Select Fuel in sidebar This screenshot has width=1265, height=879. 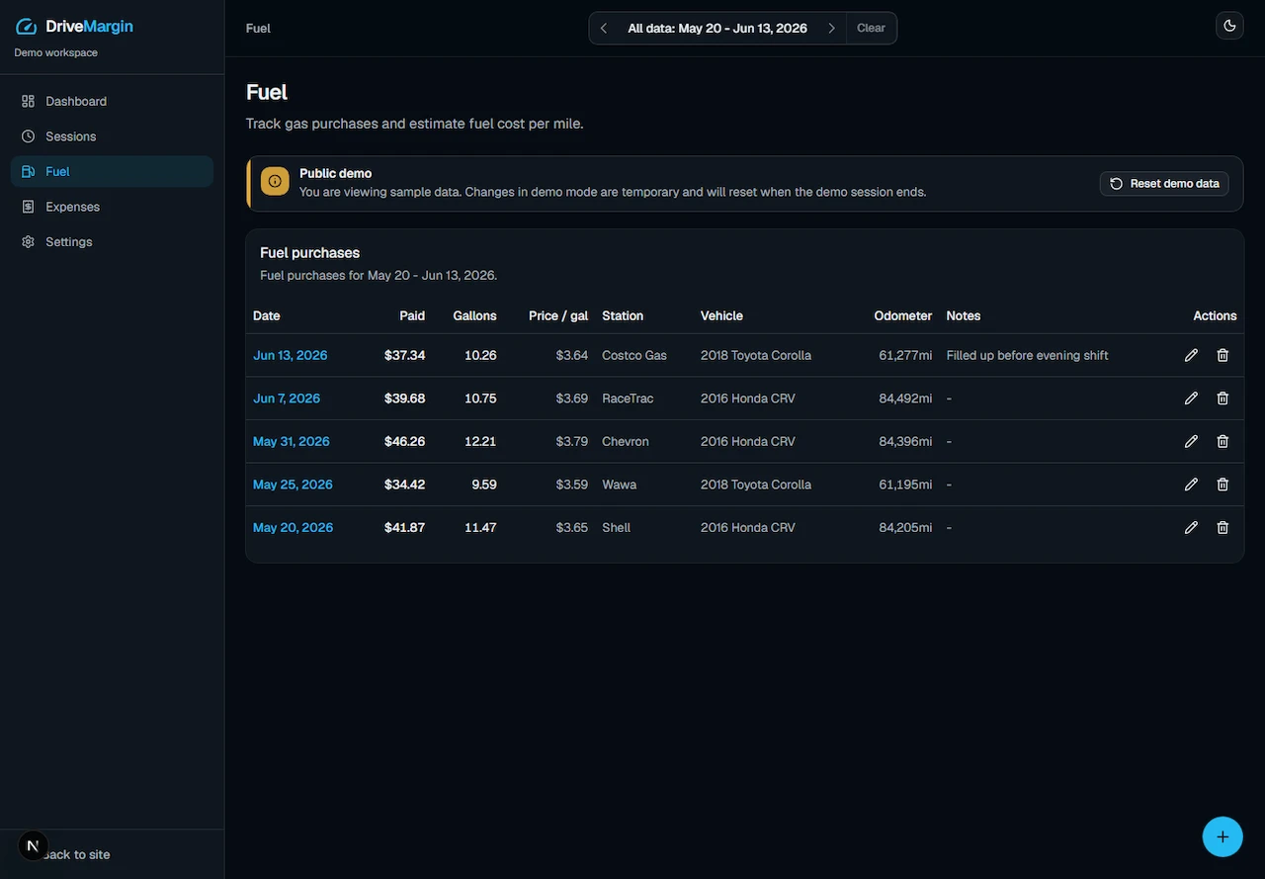[x=112, y=171]
